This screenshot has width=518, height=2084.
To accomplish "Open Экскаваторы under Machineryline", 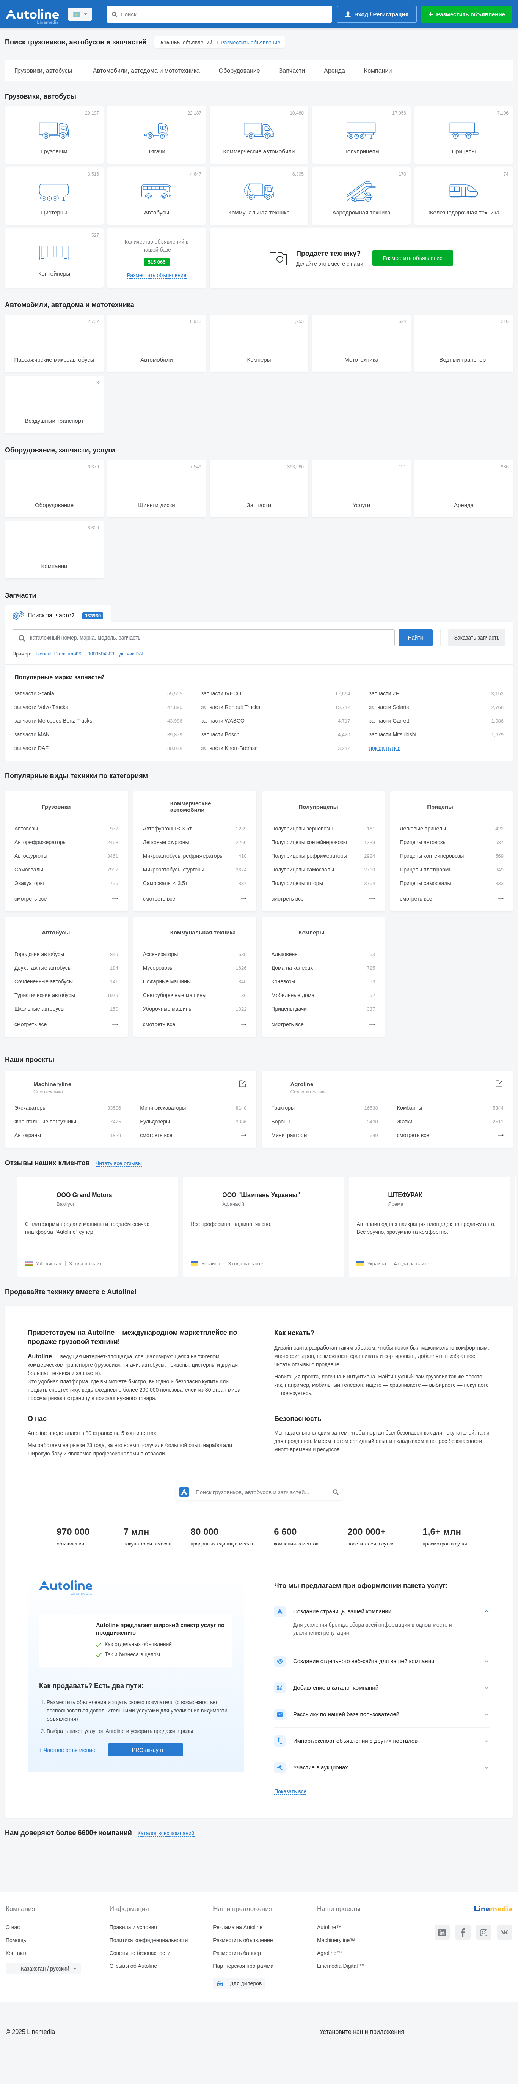I will click(x=30, y=1108).
